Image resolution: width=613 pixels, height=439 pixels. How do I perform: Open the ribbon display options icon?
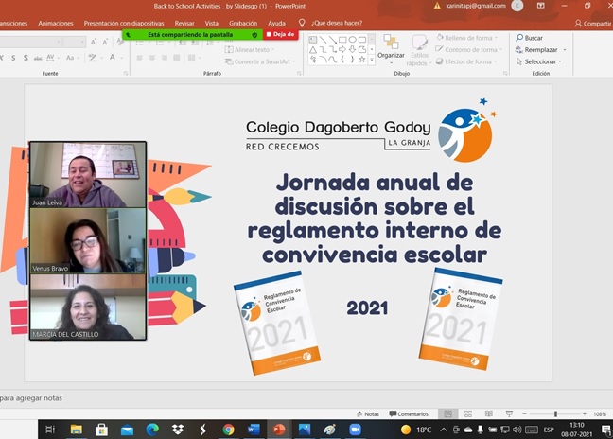click(541, 6)
